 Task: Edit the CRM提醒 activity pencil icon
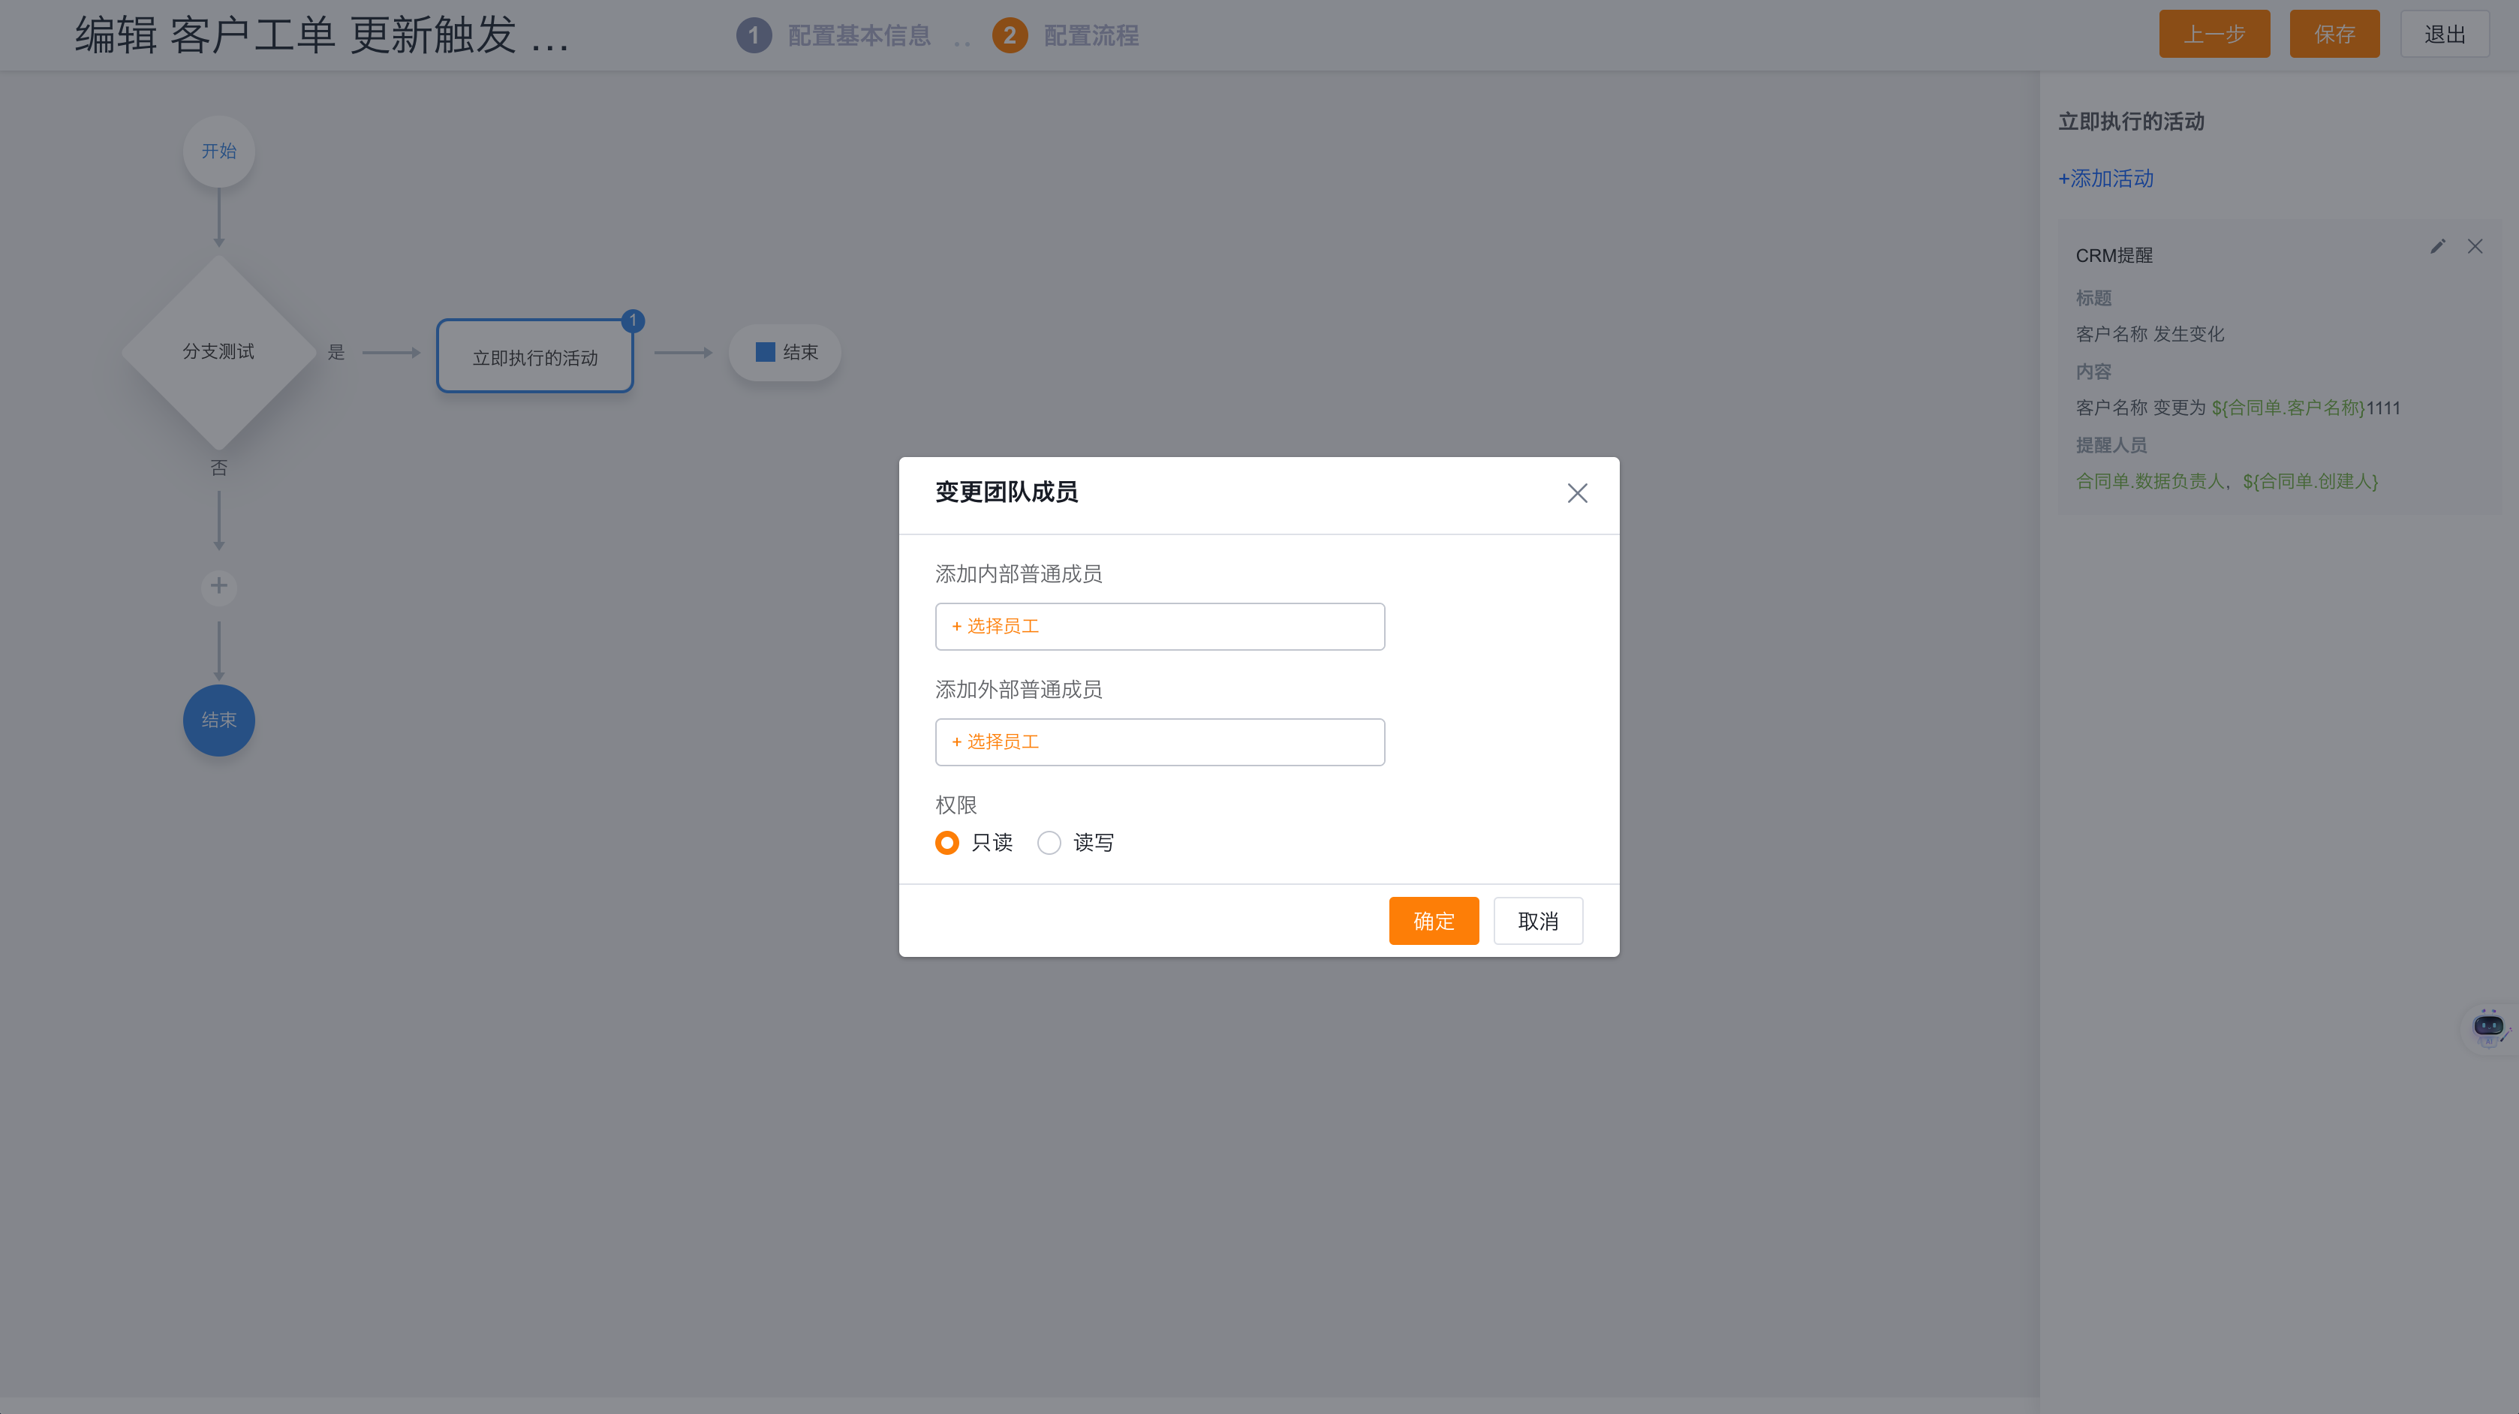click(x=2437, y=246)
